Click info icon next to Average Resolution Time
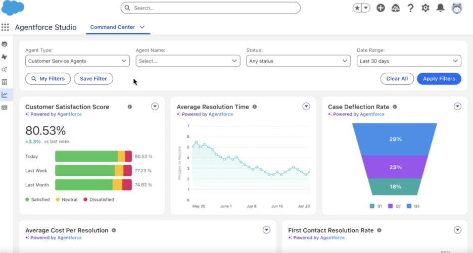 coord(255,107)
